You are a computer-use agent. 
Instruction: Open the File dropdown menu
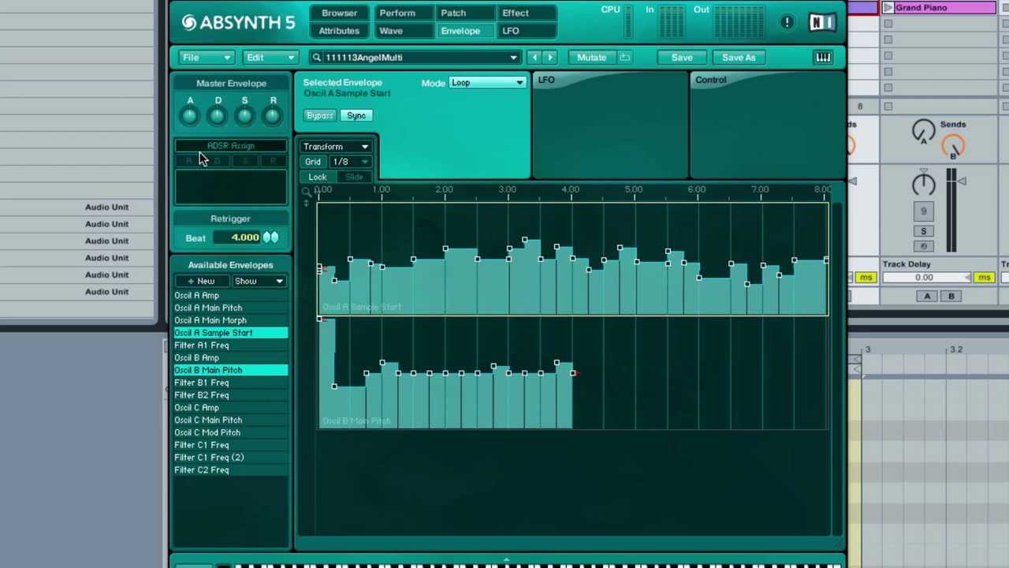pyautogui.click(x=206, y=57)
